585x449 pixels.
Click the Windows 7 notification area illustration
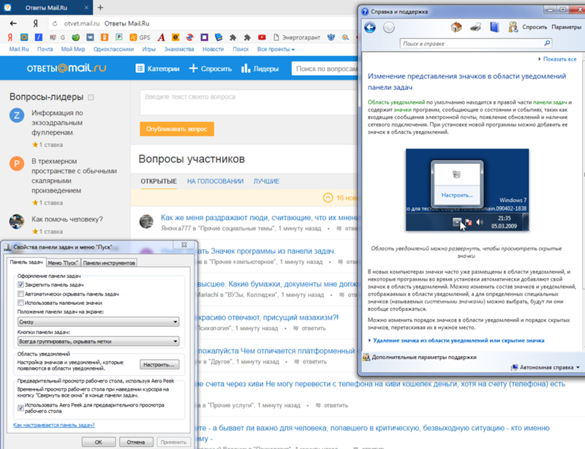coord(467,190)
